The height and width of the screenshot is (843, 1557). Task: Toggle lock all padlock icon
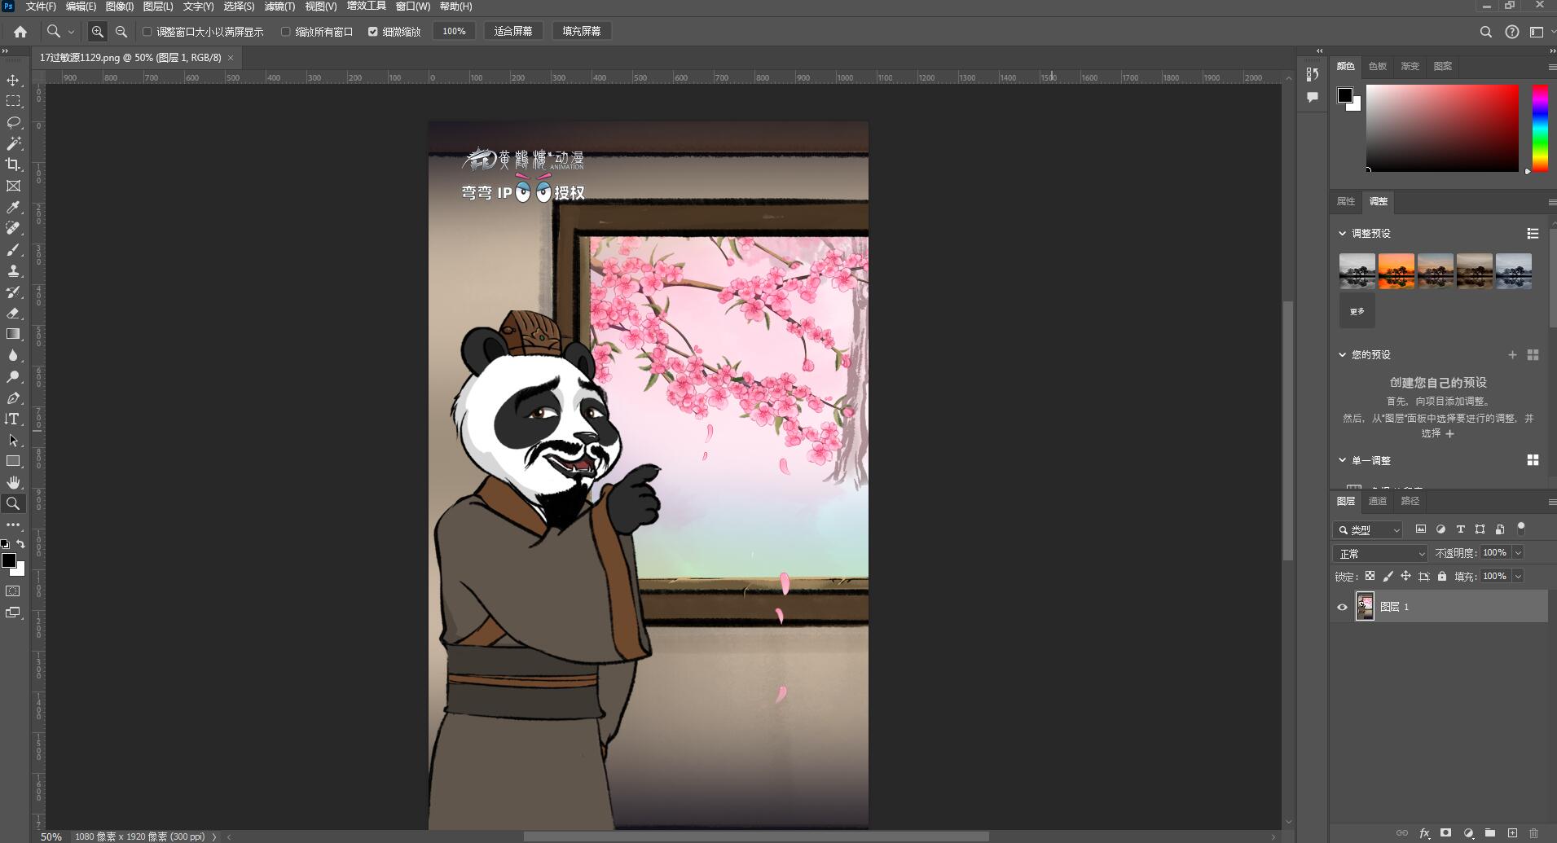1442,576
